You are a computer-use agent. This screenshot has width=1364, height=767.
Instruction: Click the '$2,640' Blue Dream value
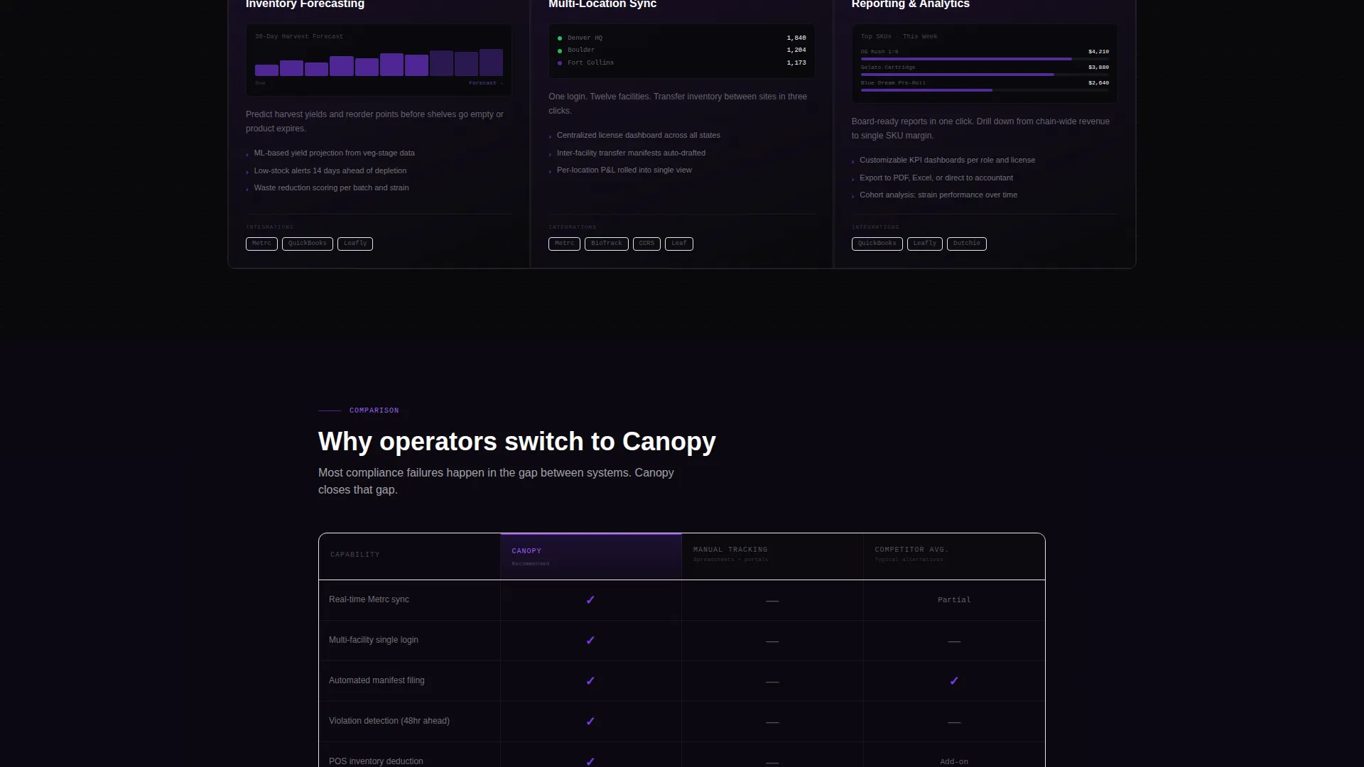pos(1098,83)
